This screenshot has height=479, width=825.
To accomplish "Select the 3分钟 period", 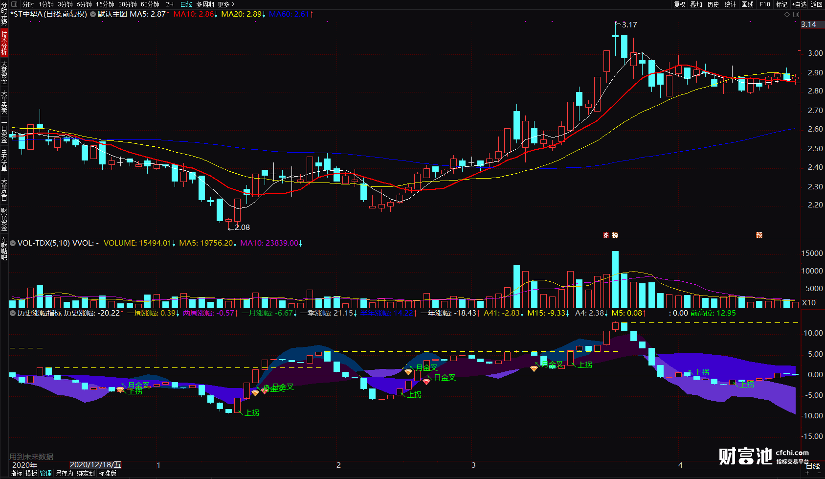I will [65, 4].
